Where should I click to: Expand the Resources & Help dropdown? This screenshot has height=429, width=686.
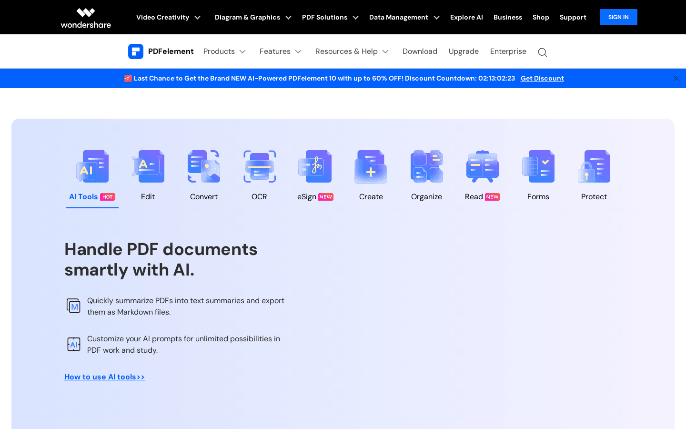pos(352,51)
